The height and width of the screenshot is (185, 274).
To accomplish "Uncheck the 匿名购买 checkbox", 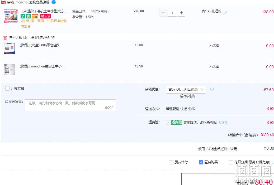I will click(x=201, y=162).
